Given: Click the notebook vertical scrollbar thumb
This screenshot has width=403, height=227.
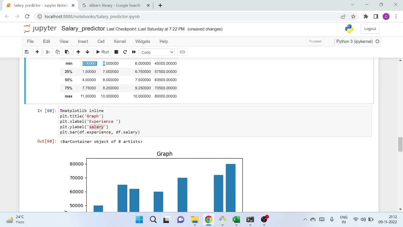Looking at the screenshot, I should coord(400,144).
